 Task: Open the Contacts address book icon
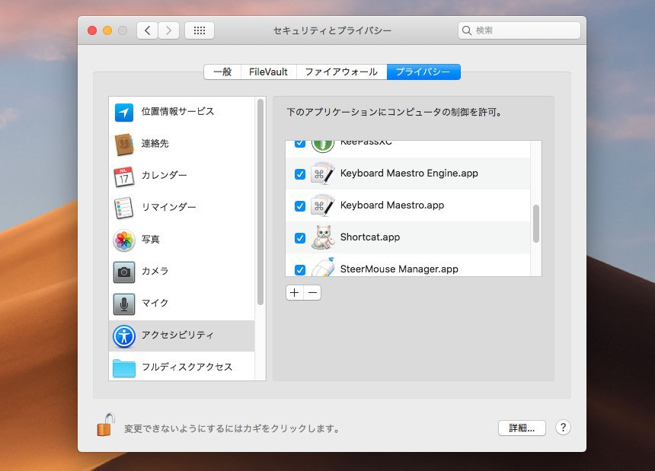click(x=124, y=145)
